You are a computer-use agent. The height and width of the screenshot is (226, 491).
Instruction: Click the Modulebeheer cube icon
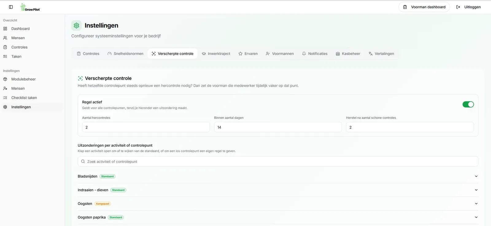click(x=5, y=79)
